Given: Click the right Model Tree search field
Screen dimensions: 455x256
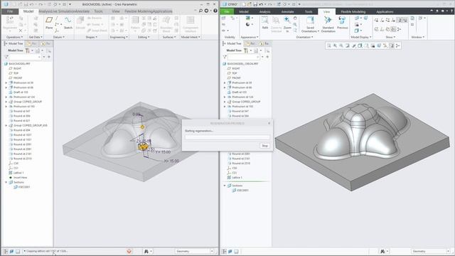Looking at the screenshot, I should click(x=244, y=57).
